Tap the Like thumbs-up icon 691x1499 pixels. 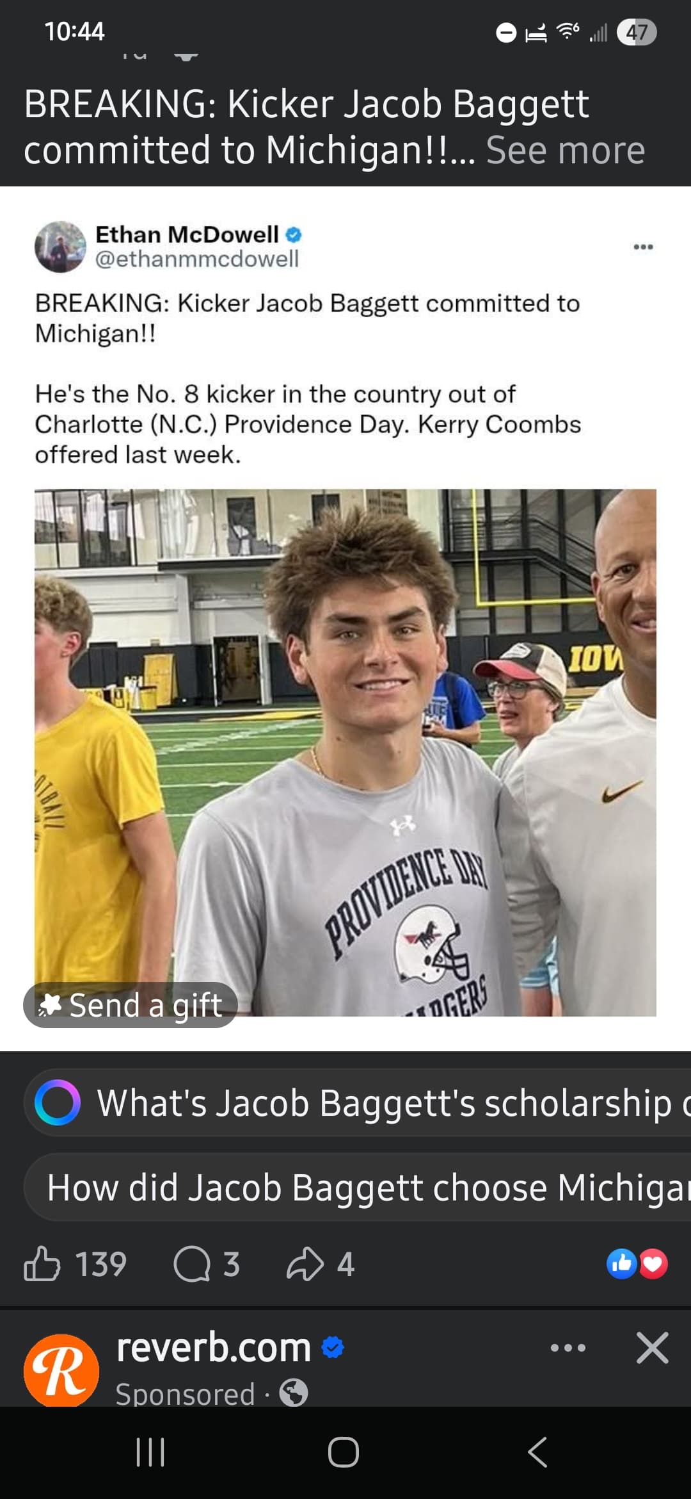tap(42, 1264)
